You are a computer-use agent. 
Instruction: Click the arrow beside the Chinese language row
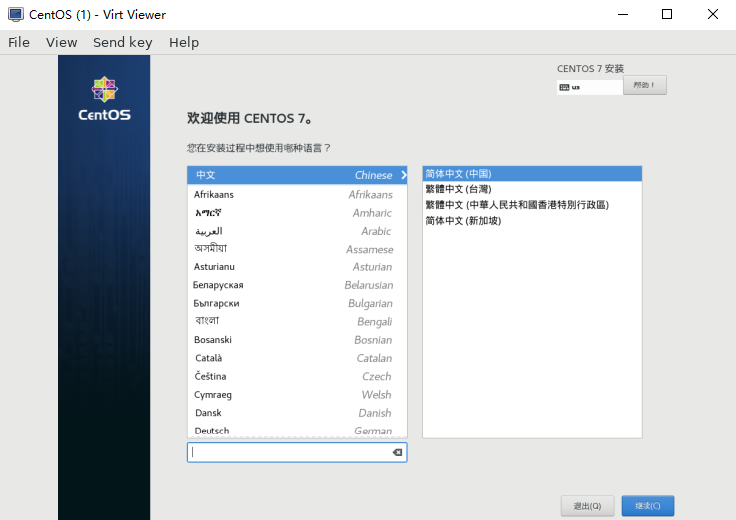[403, 175]
